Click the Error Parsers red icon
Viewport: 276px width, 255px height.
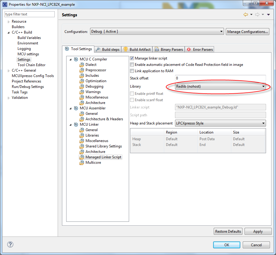pyautogui.click(x=189, y=50)
